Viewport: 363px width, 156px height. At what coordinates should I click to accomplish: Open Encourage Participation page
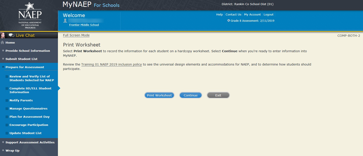point(29,125)
